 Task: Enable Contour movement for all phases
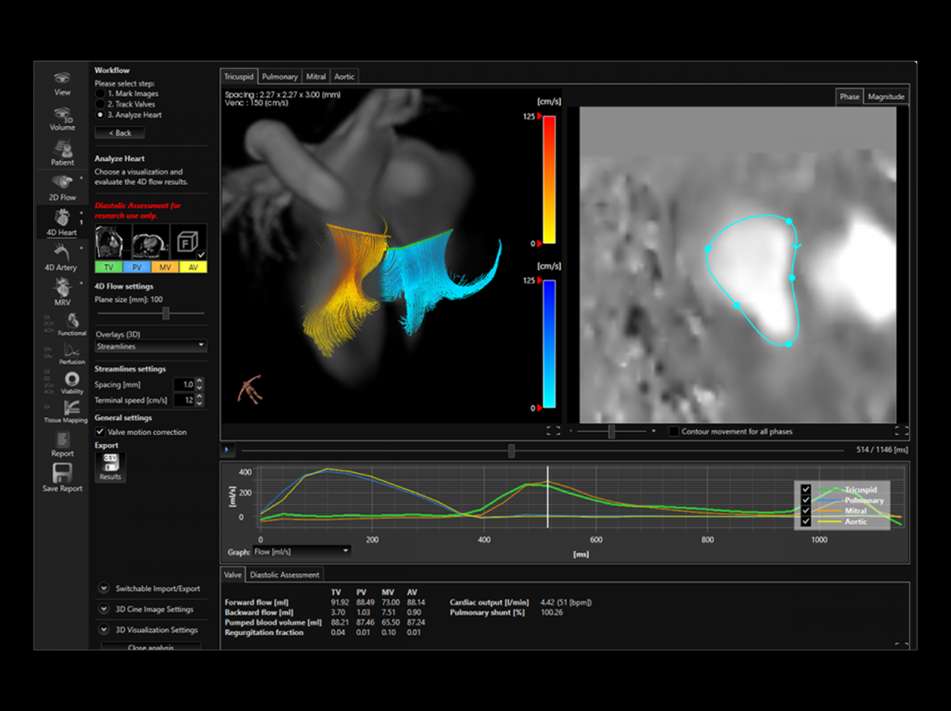coord(673,431)
